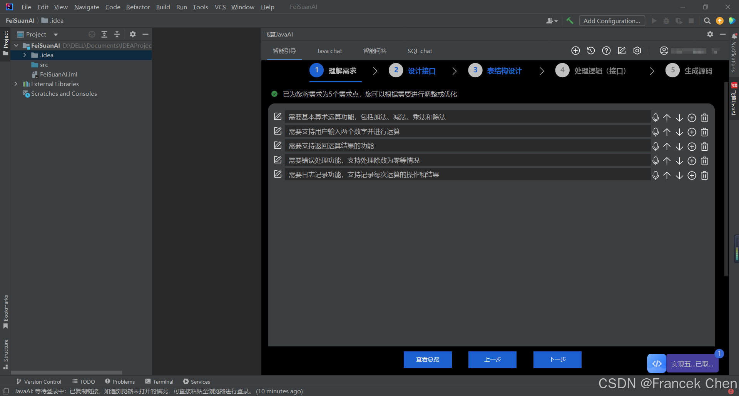Open Project panel gear options

coord(133,34)
